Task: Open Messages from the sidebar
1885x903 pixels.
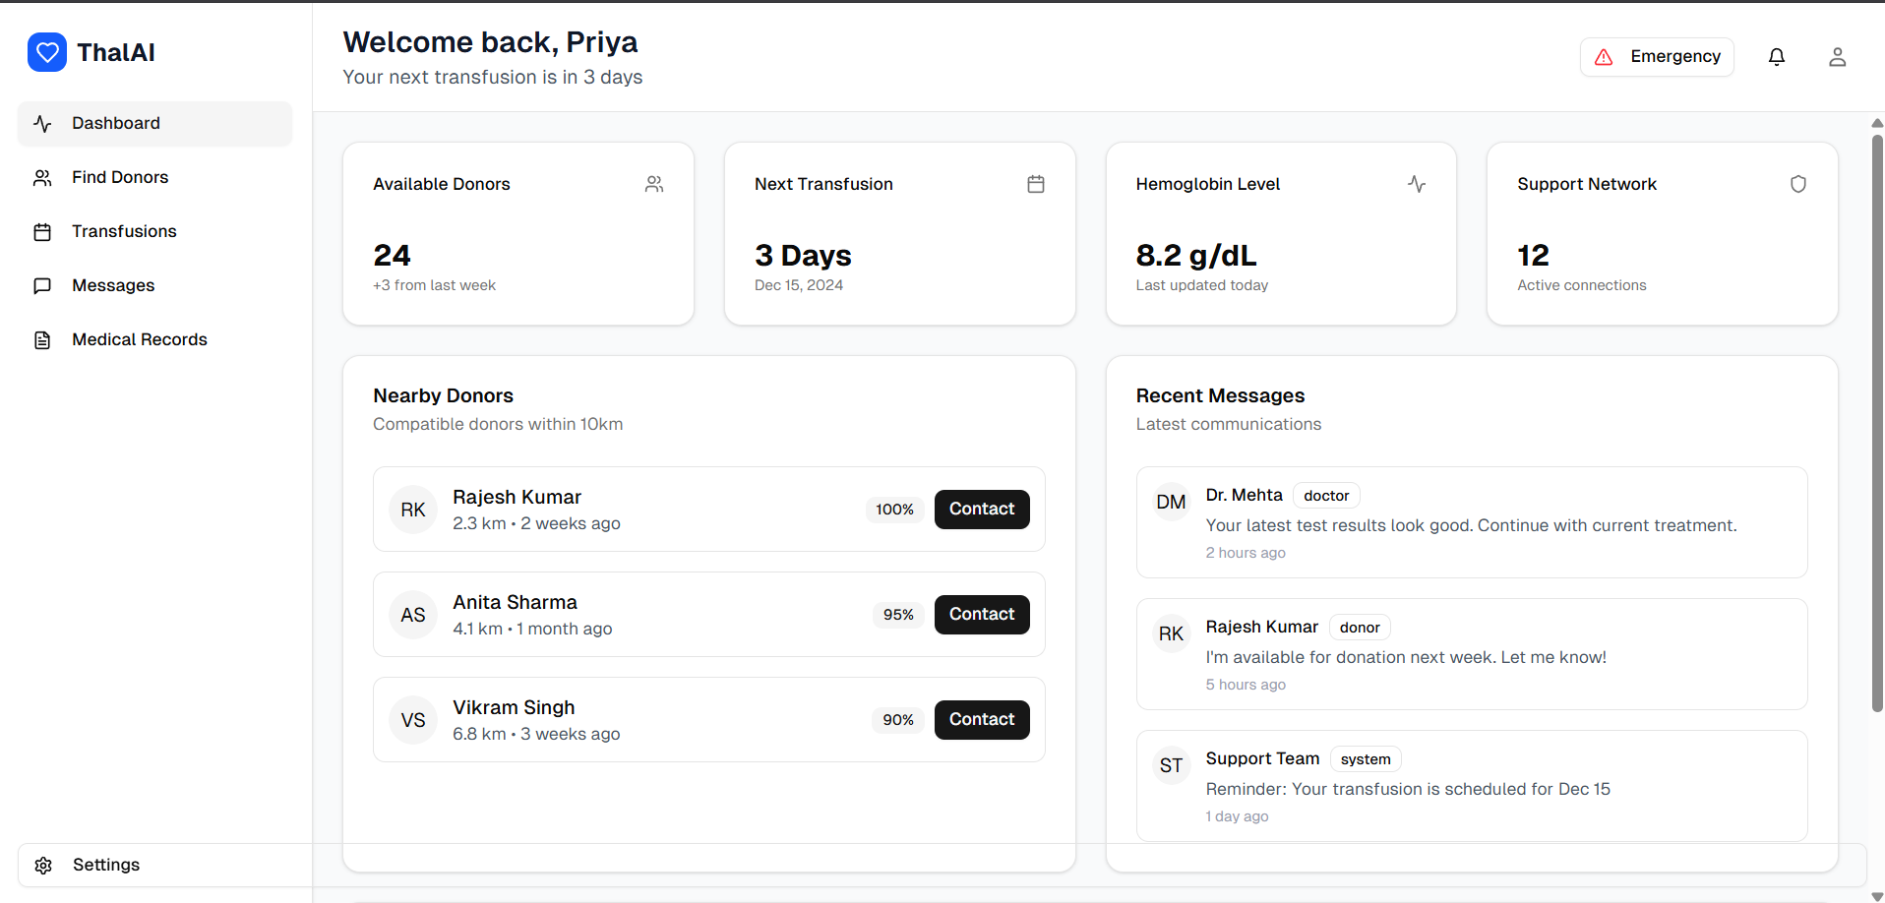Action: click(113, 285)
